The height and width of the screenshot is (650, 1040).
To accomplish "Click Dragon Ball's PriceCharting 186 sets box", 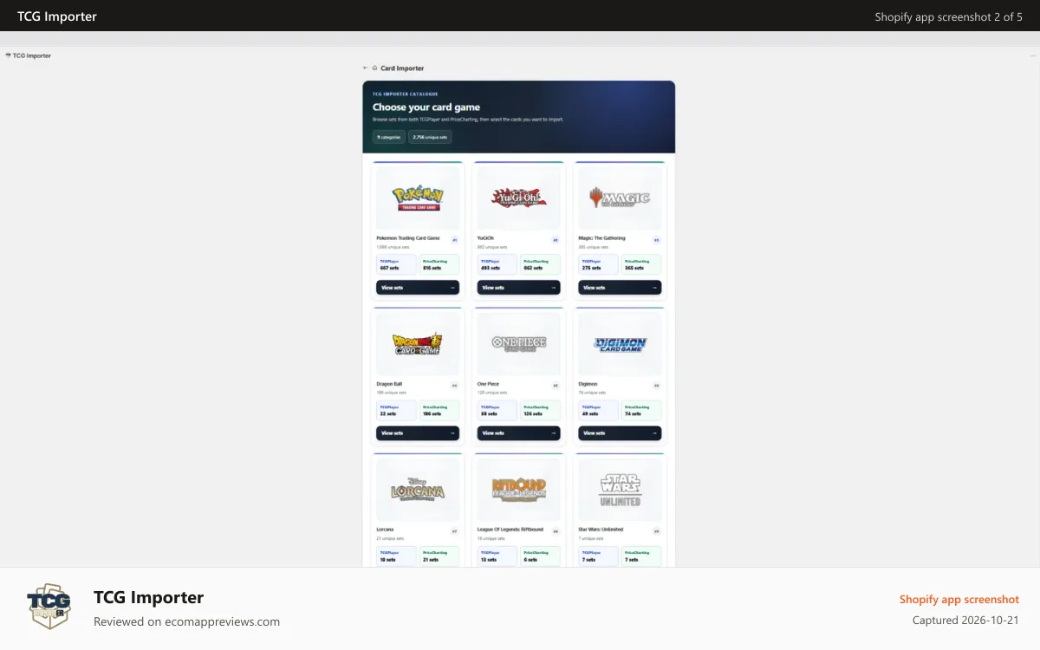I will (439, 410).
